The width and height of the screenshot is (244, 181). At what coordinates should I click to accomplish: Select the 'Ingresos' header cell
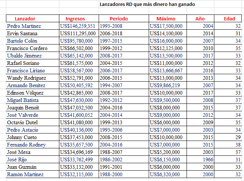click(x=75, y=19)
